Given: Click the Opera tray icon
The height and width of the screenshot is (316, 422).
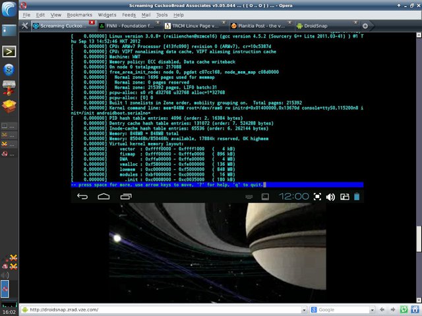Looking at the screenshot, I should [x=5, y=267].
